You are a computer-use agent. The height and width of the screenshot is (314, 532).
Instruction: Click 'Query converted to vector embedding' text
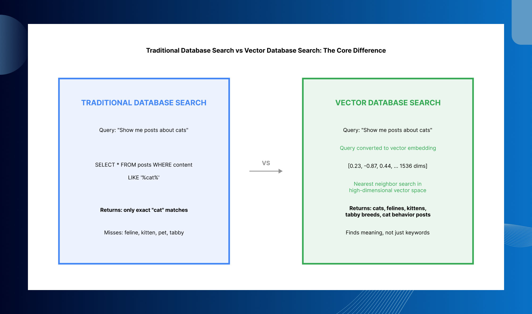pos(388,148)
